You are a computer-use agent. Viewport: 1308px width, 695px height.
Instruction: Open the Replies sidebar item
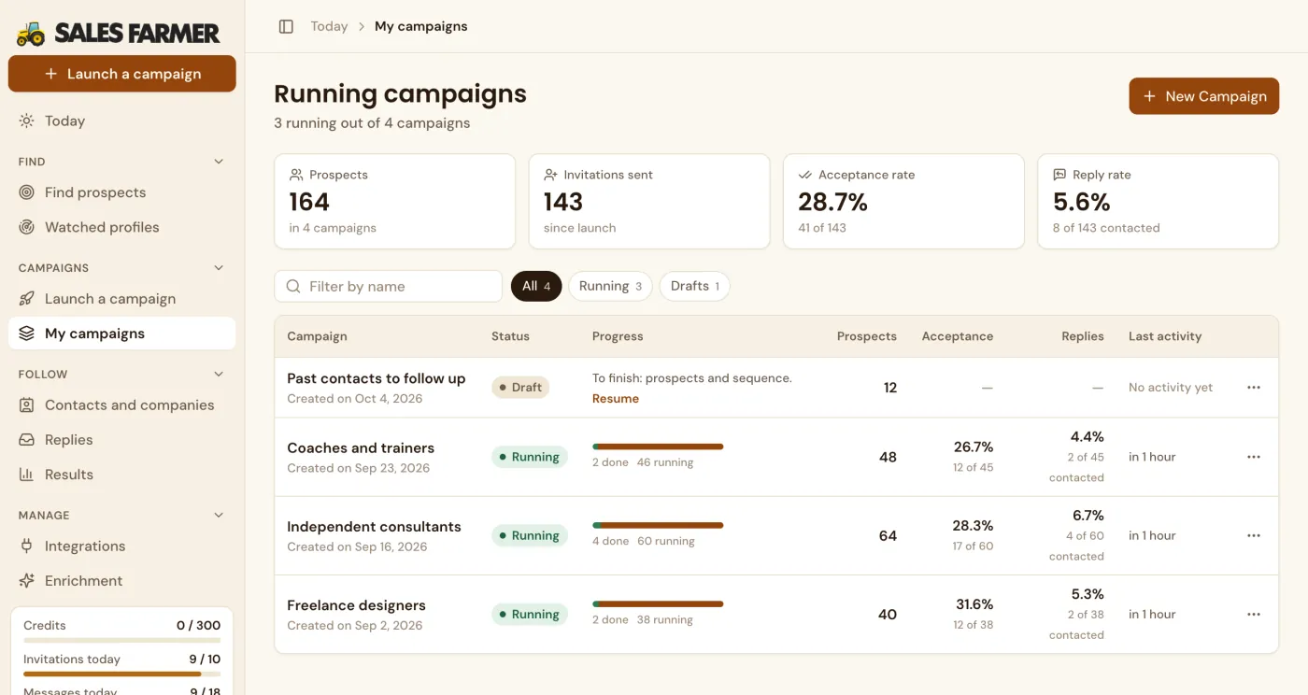(x=121, y=440)
